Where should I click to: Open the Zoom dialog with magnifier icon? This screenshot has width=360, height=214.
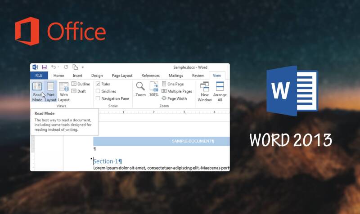point(140,89)
